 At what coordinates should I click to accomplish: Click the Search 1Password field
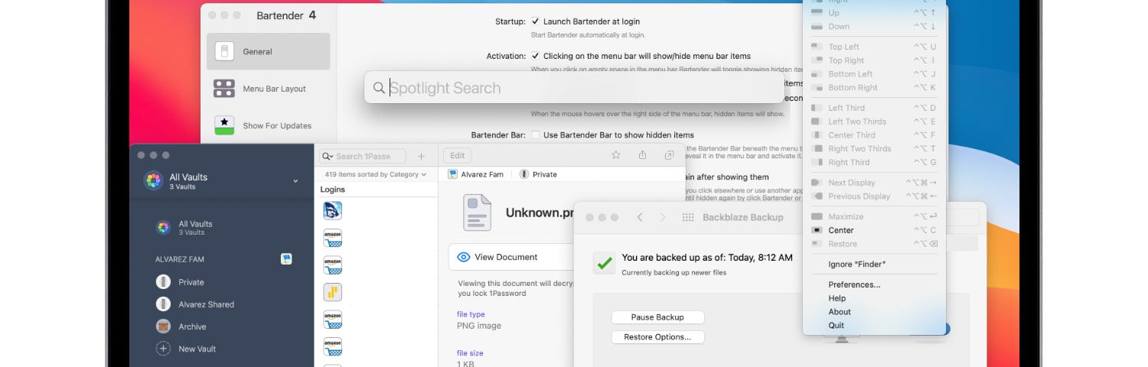tap(363, 156)
